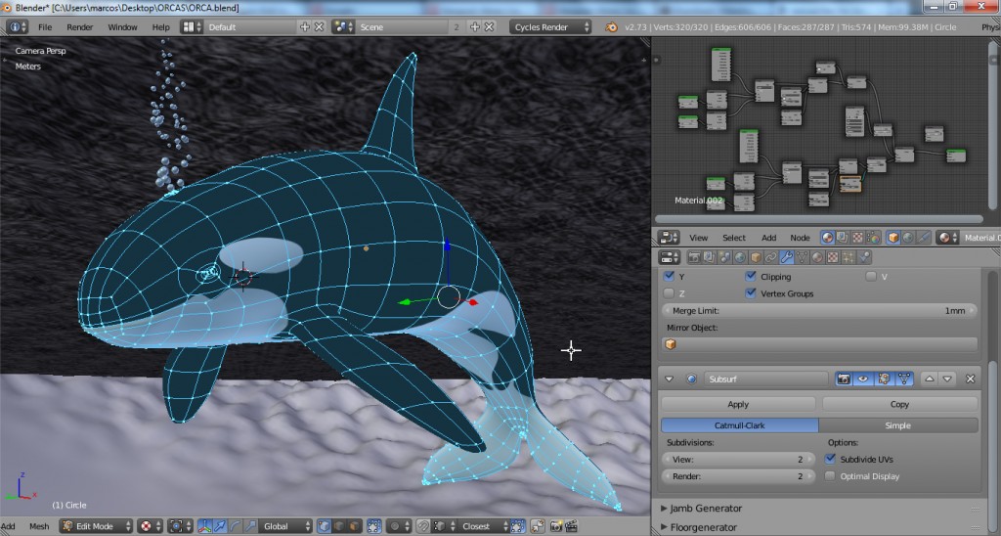The height and width of the screenshot is (536, 1001).
Task: Click the Render camera tab in Properties
Action: click(x=695, y=257)
